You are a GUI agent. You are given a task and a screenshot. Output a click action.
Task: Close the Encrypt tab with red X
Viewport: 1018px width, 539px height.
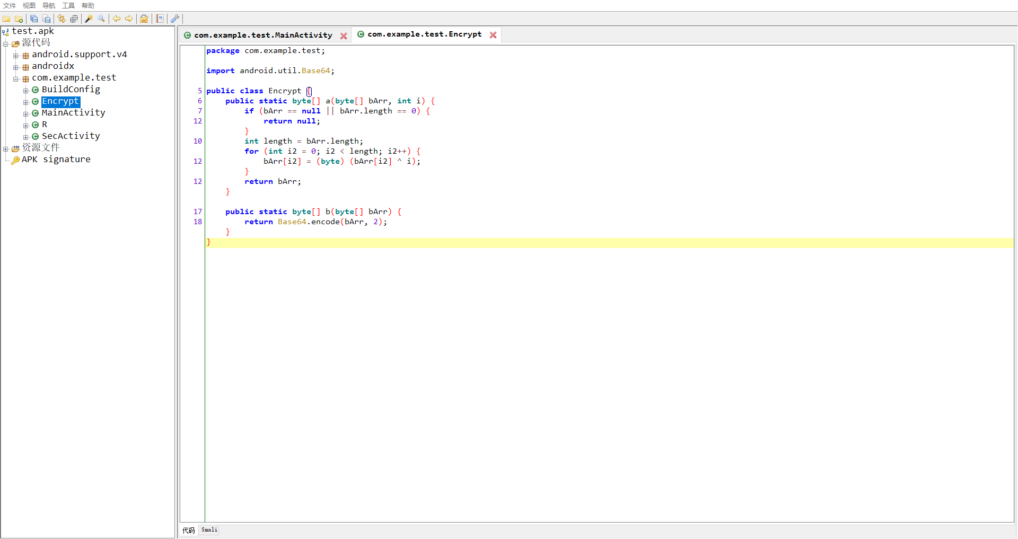pyautogui.click(x=493, y=35)
